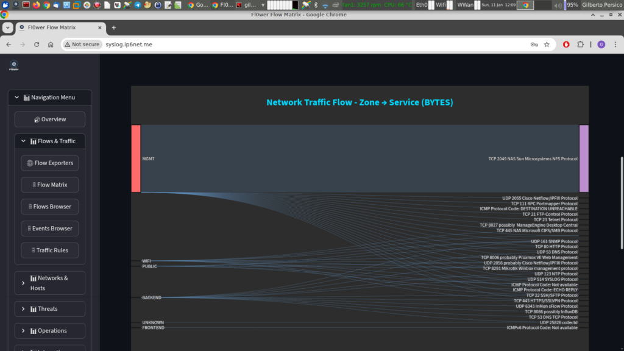Image resolution: width=624 pixels, height=351 pixels.
Task: Open the Overview page
Action: click(50, 119)
